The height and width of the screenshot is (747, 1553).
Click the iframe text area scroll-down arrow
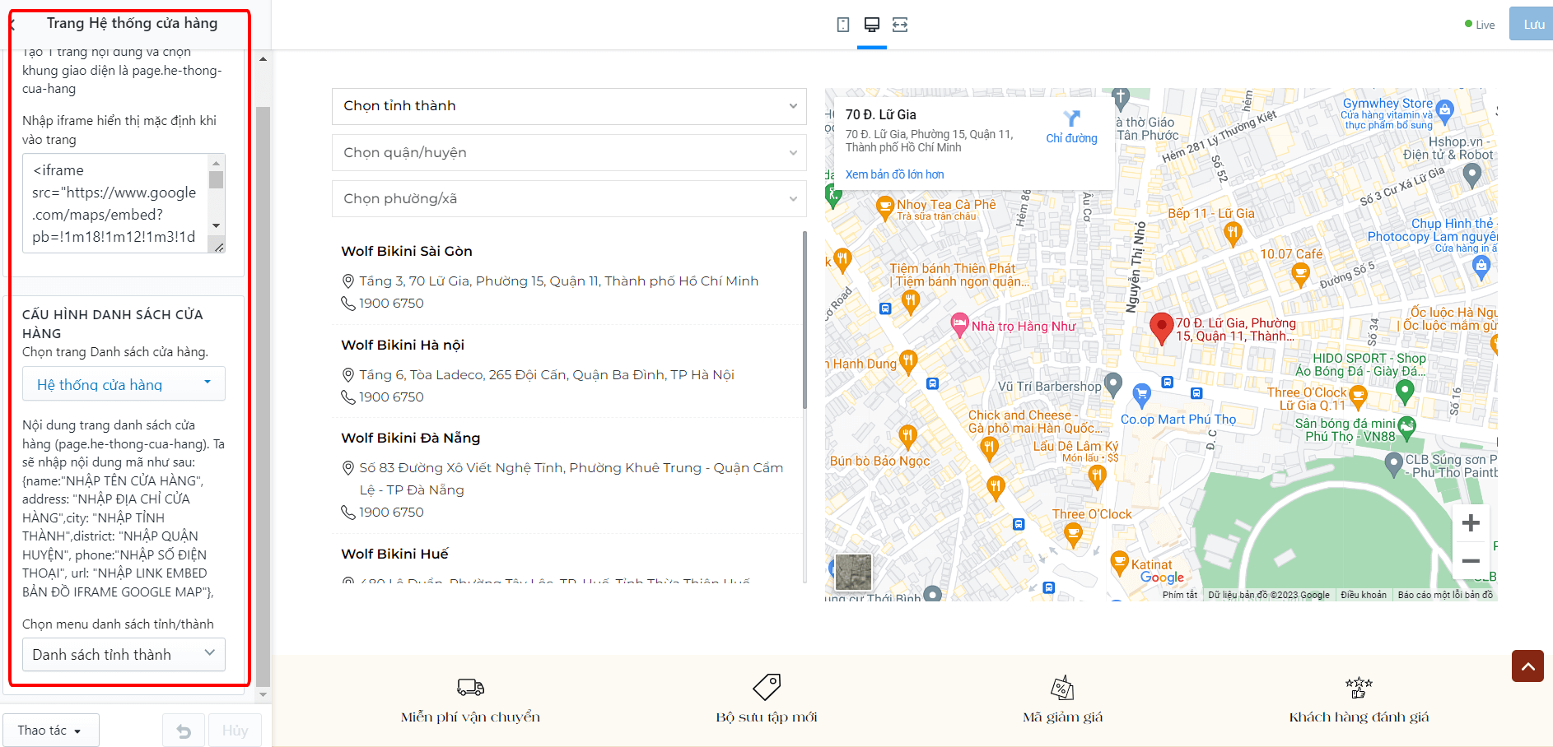click(x=217, y=225)
